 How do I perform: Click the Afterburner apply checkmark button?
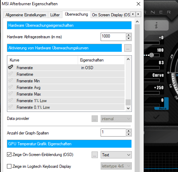tap(156, 117)
